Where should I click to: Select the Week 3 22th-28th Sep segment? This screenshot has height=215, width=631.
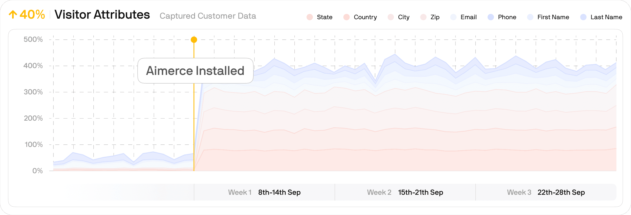[546, 192]
